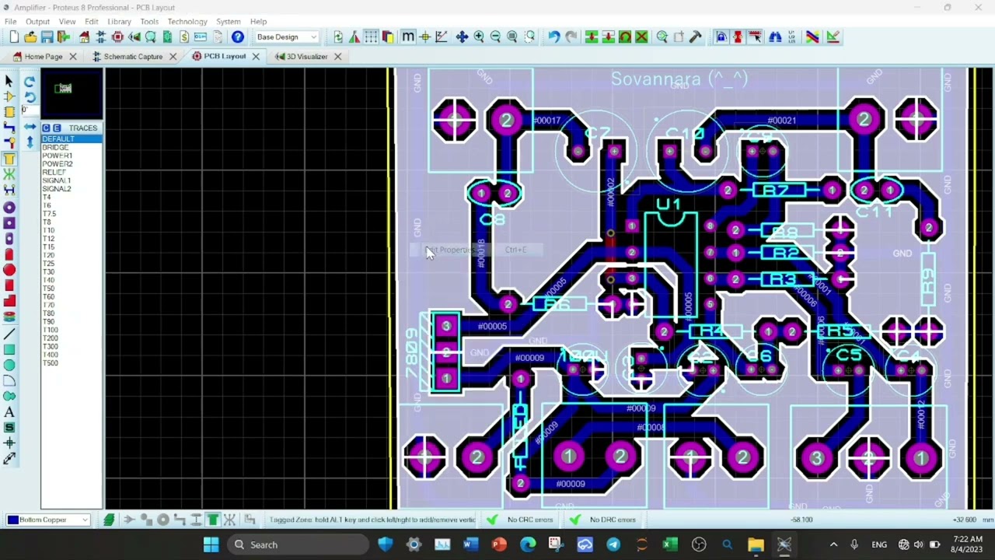Select the T500 trace style
Viewport: 995px width, 560px height.
(x=51, y=363)
